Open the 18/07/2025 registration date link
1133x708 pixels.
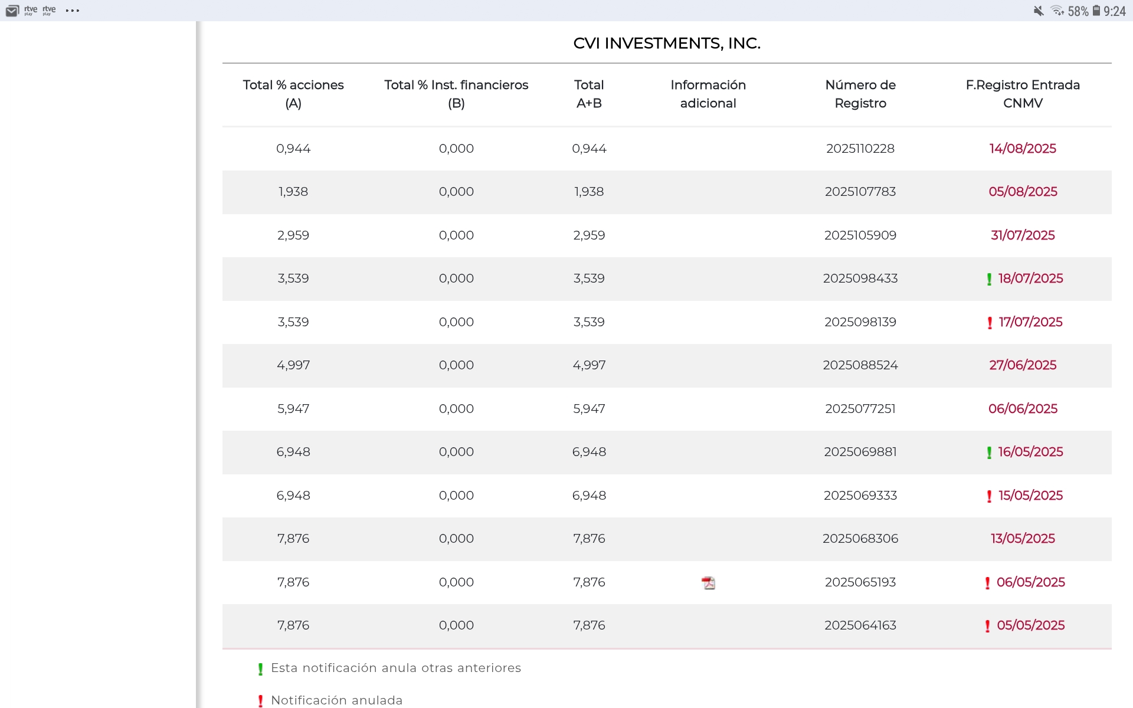pyautogui.click(x=1030, y=278)
